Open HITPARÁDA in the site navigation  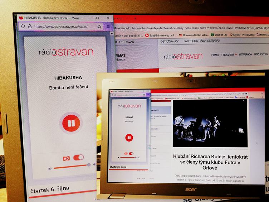245,54
